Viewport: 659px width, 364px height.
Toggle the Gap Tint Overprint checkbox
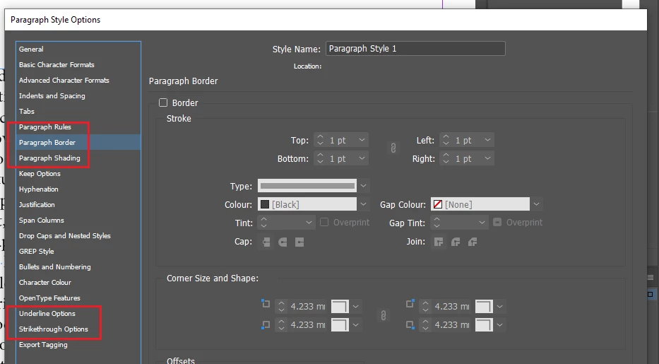coord(497,223)
